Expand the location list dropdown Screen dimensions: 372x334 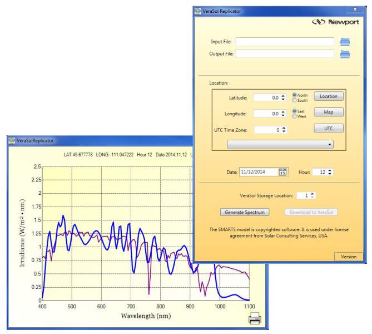click(279, 144)
